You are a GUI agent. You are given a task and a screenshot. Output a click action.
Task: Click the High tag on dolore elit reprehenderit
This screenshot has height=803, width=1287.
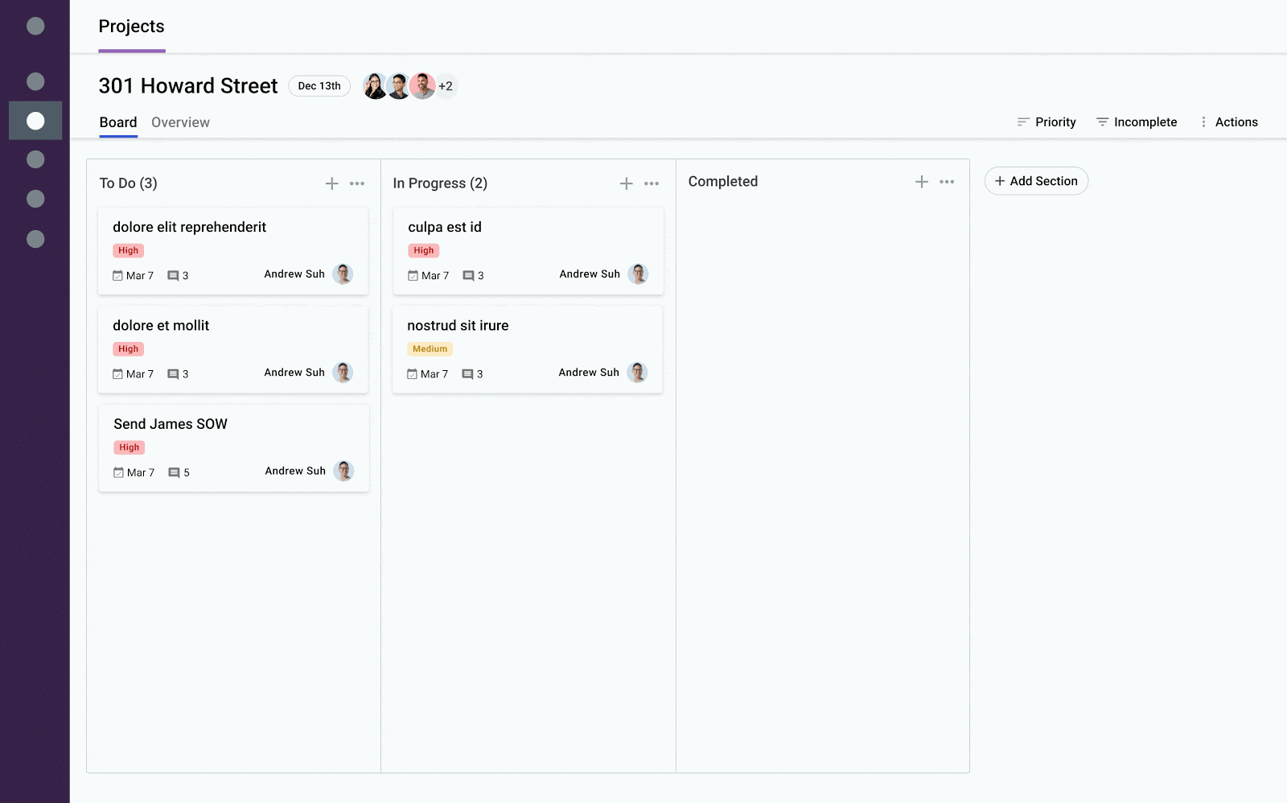click(x=129, y=250)
